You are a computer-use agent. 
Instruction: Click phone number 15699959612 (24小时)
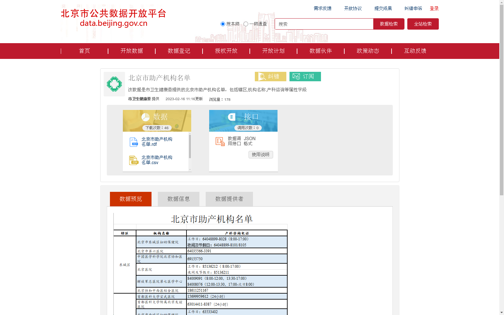point(206,296)
